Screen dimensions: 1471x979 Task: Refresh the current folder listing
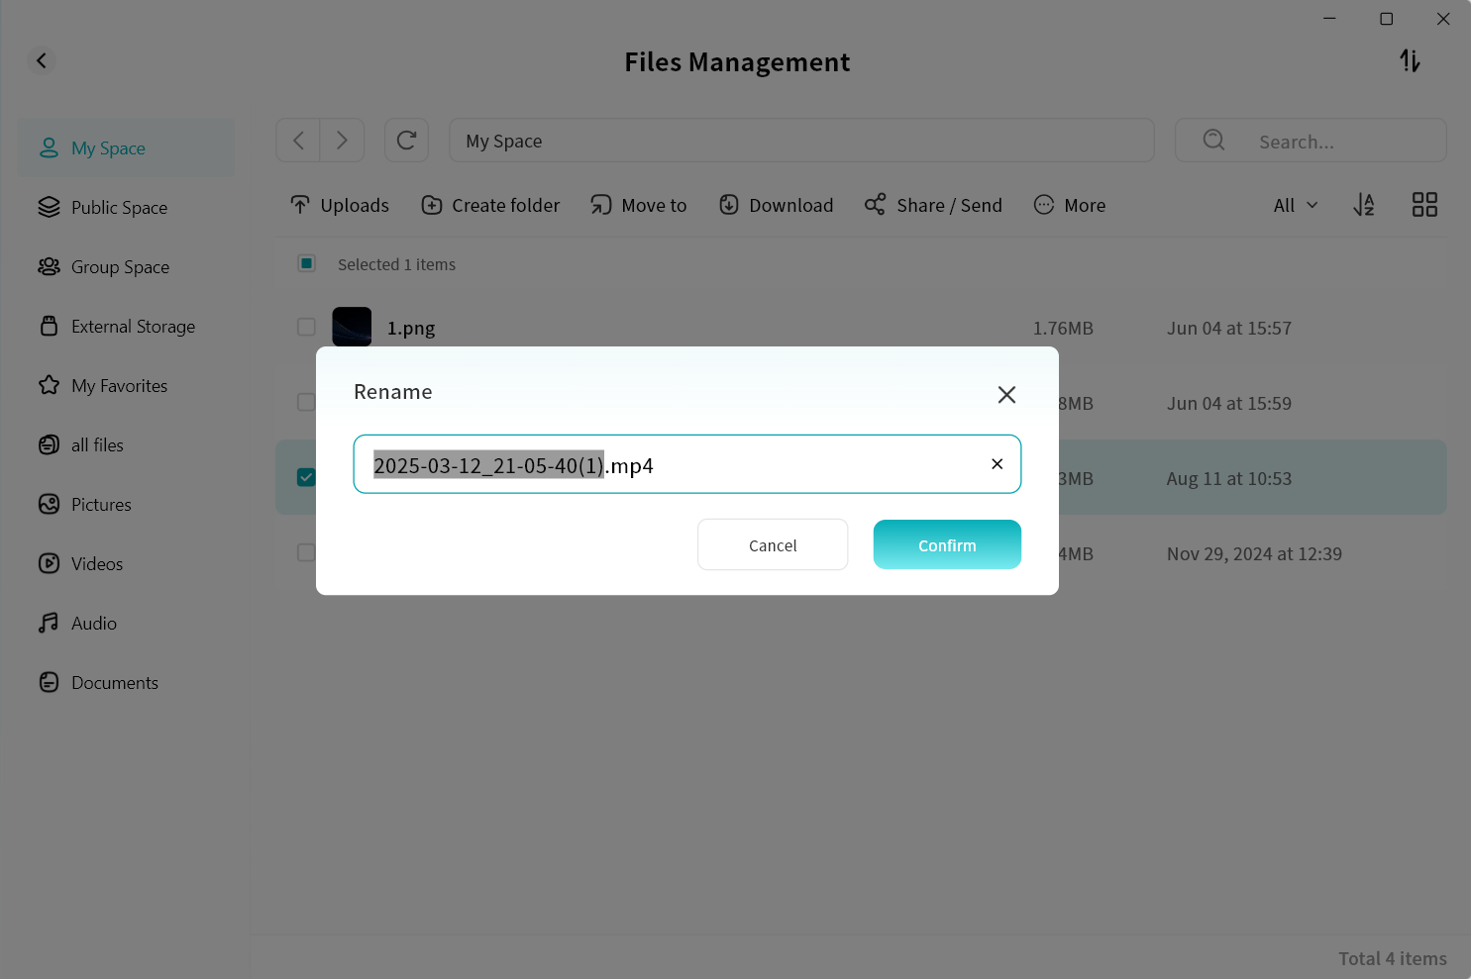tap(406, 141)
